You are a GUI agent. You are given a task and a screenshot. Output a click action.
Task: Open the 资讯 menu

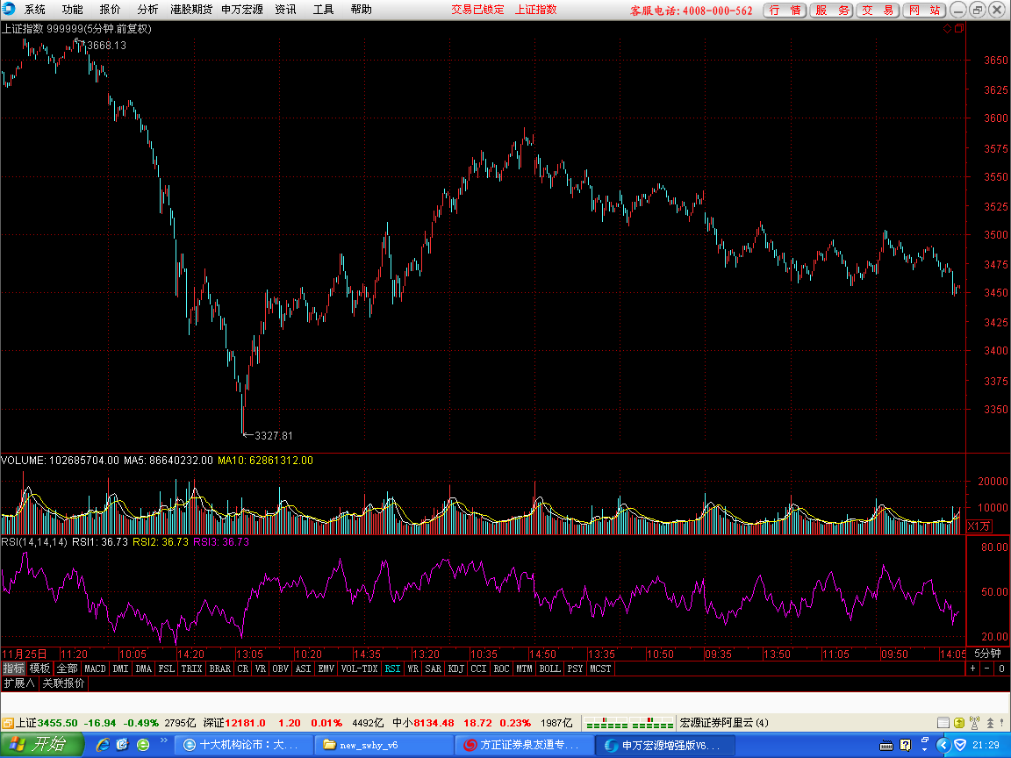point(285,10)
